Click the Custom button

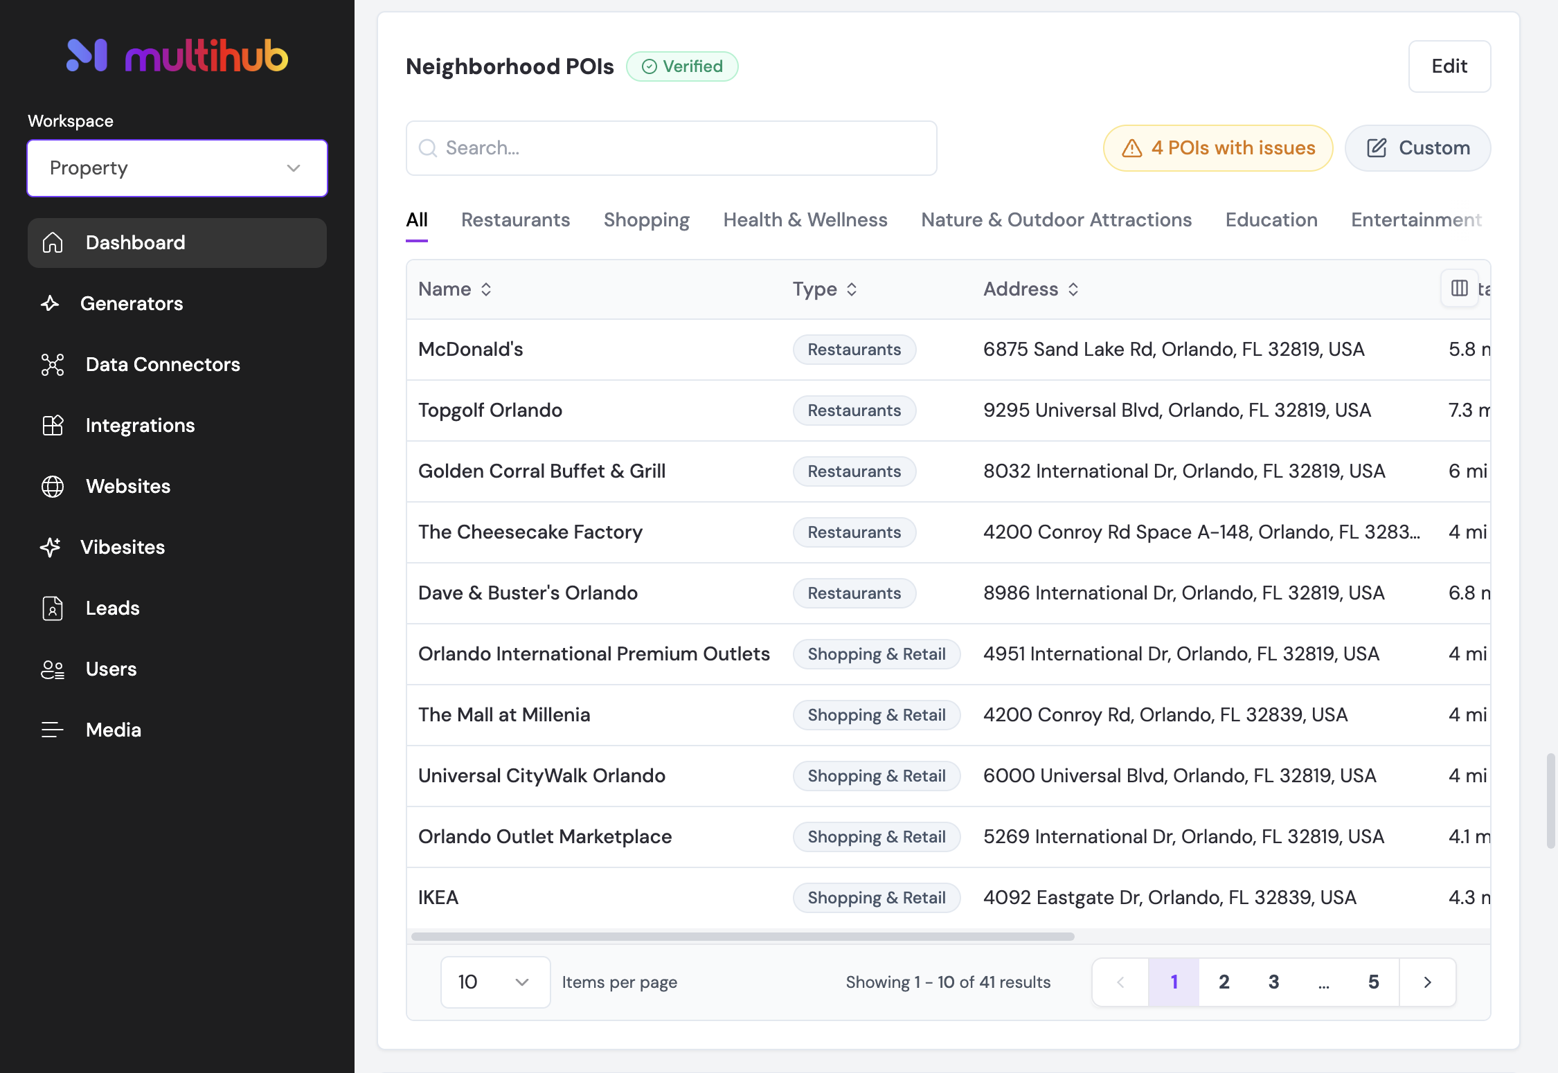pyautogui.click(x=1418, y=148)
